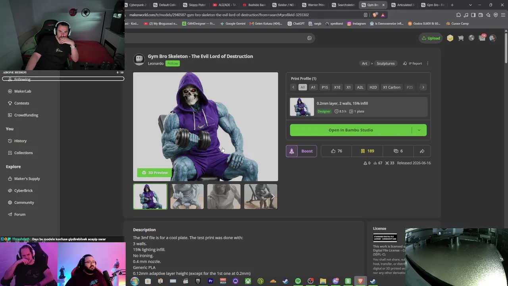Advance the image thumbnails with the right arrow
The image size is (508, 286).
[x=273, y=197]
